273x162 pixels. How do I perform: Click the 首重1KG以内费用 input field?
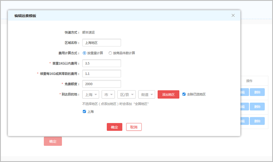click(x=102, y=63)
